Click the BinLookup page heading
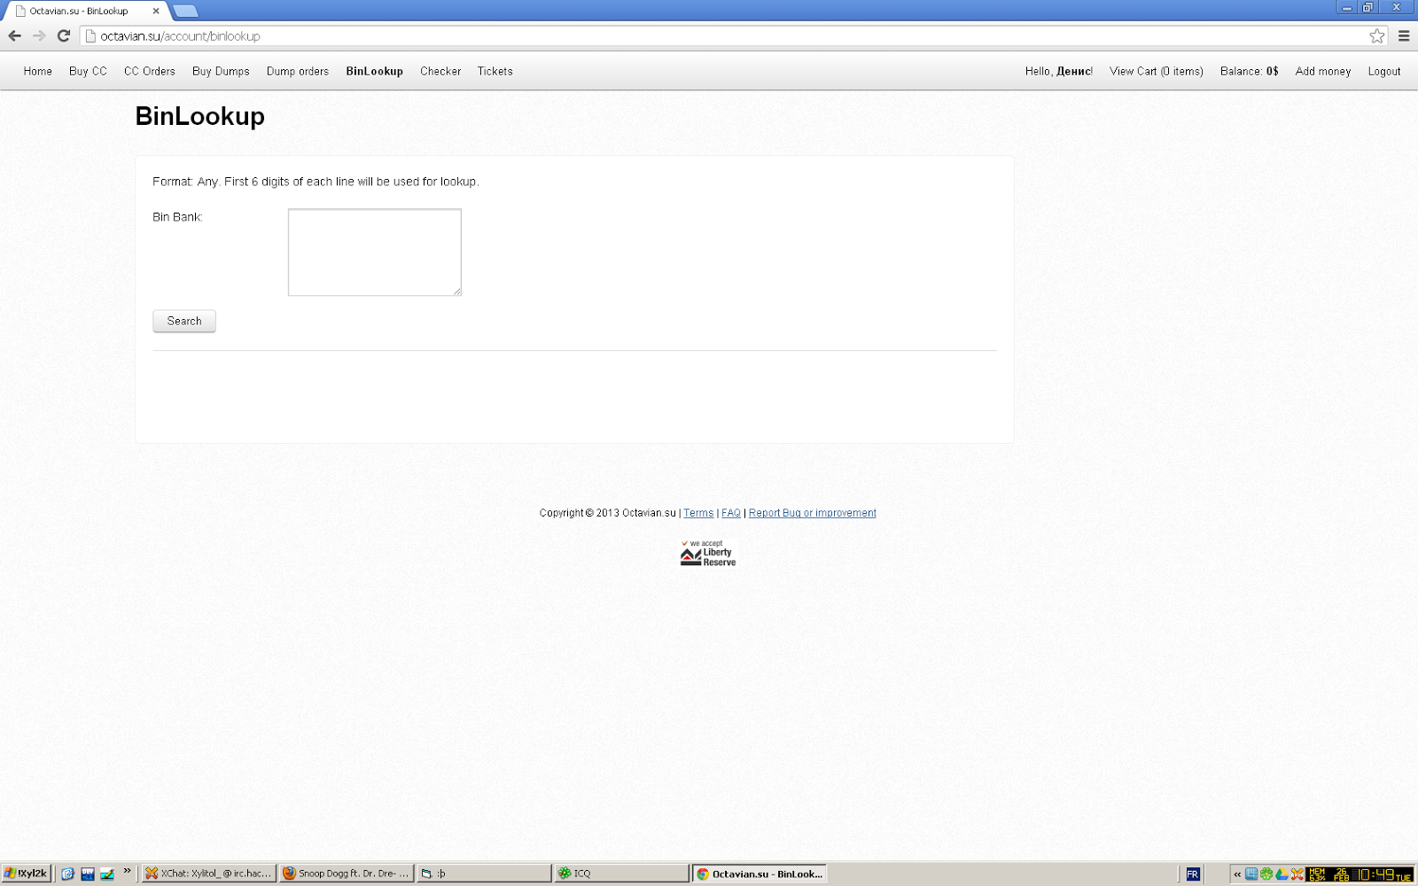The width and height of the screenshot is (1418, 886). 200,117
